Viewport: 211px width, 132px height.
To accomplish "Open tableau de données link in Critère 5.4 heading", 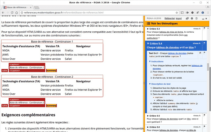I will [x=167, y=48].
